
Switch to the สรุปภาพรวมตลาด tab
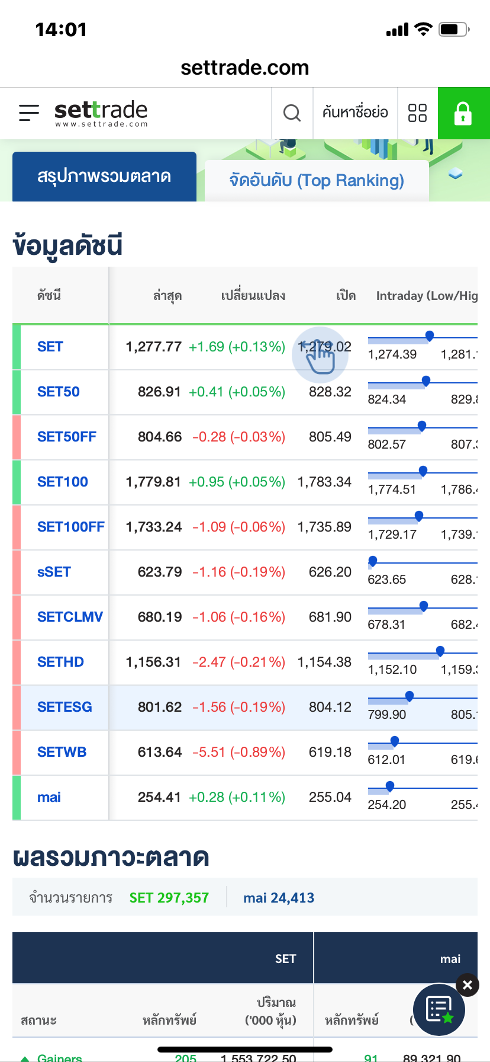[104, 177]
